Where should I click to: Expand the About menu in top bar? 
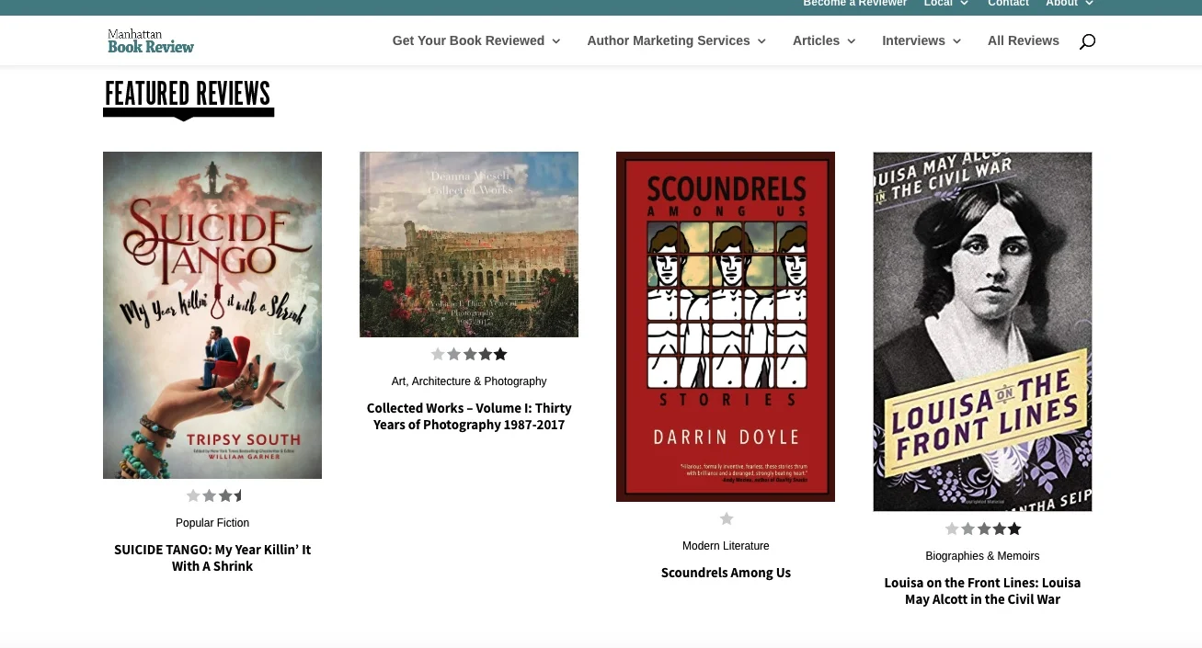coord(1070,4)
